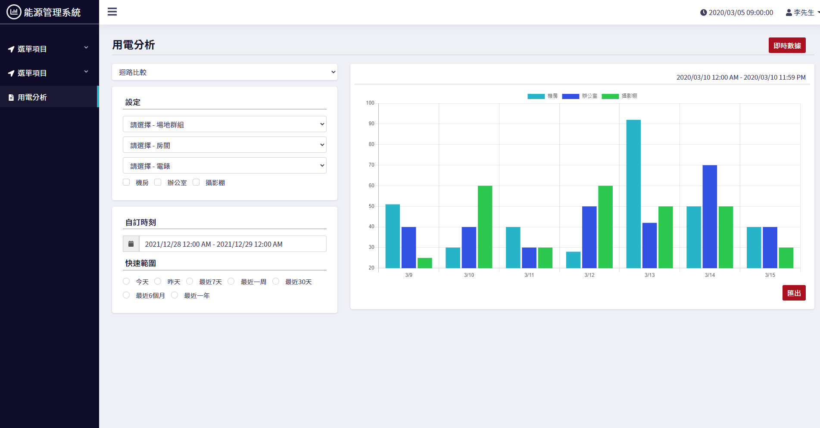Check the 辦公室 checkbox
The width and height of the screenshot is (820, 428).
158,182
